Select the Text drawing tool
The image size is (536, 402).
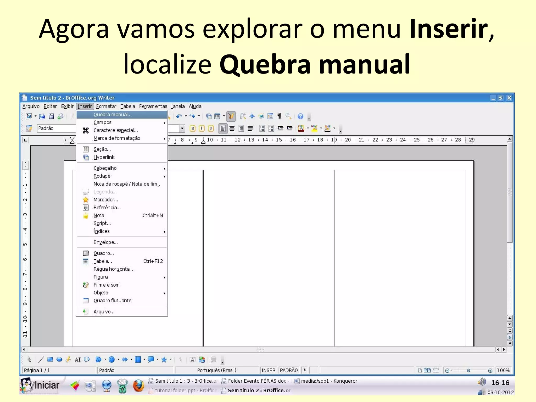77,360
